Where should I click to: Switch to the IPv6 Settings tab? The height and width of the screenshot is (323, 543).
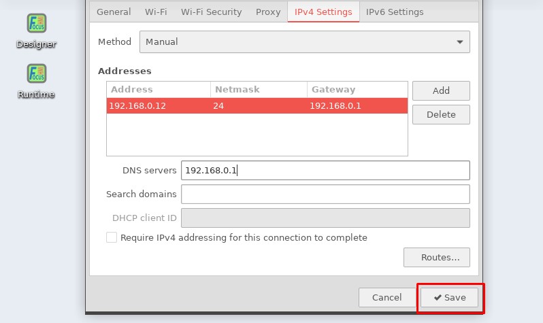395,12
